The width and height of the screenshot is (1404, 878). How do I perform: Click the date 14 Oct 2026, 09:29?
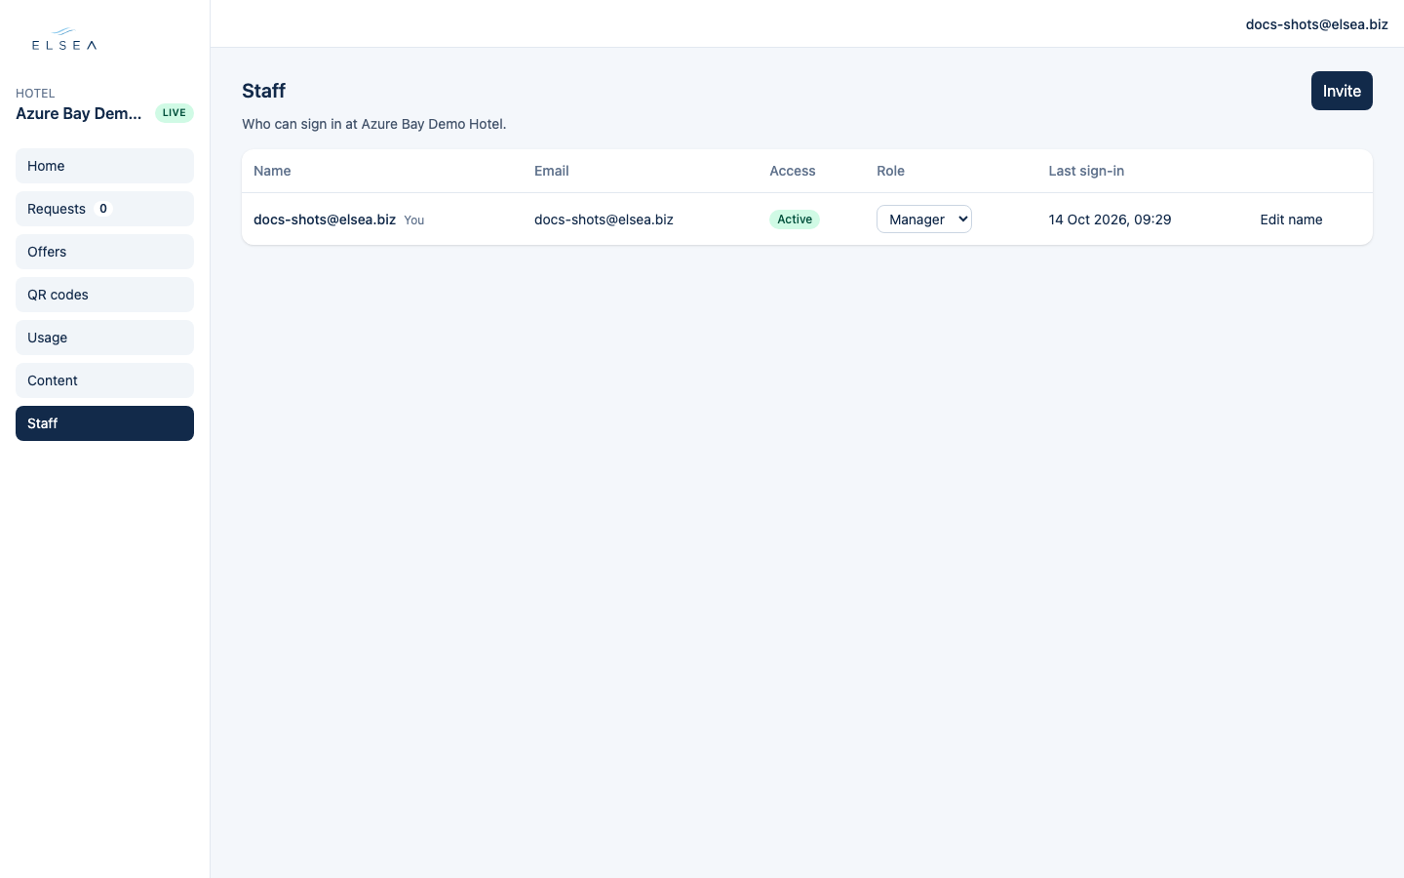[x=1110, y=219]
